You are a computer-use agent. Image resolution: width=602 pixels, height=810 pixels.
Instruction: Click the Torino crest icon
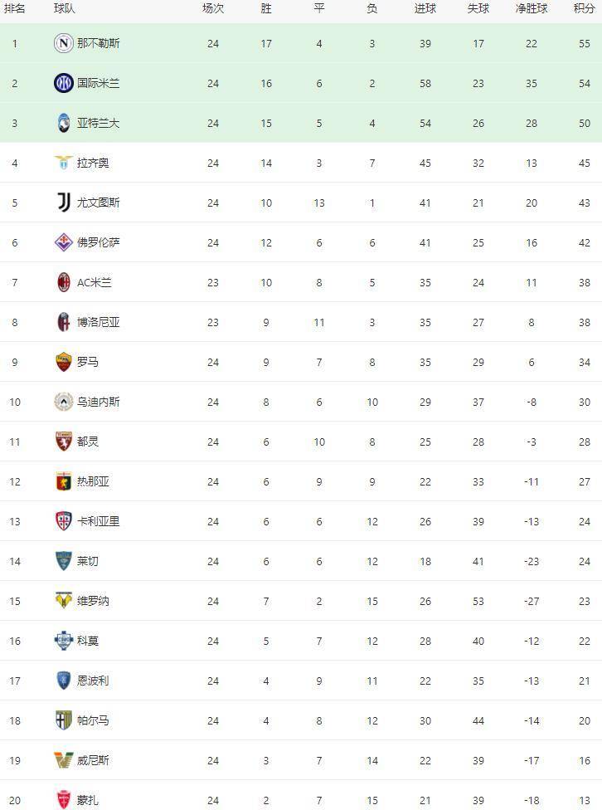coord(64,442)
